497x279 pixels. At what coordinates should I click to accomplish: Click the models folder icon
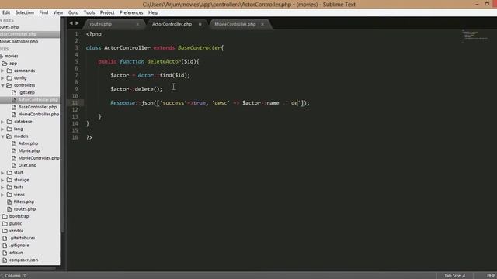point(9,136)
